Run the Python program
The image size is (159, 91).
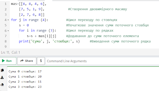pos(8,61)
